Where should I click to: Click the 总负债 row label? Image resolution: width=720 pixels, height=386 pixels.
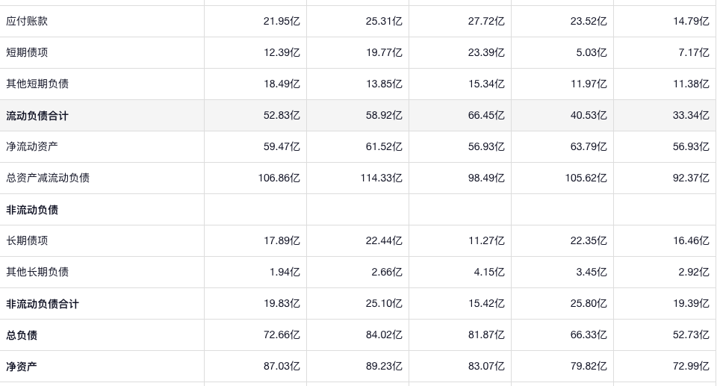coord(22,335)
